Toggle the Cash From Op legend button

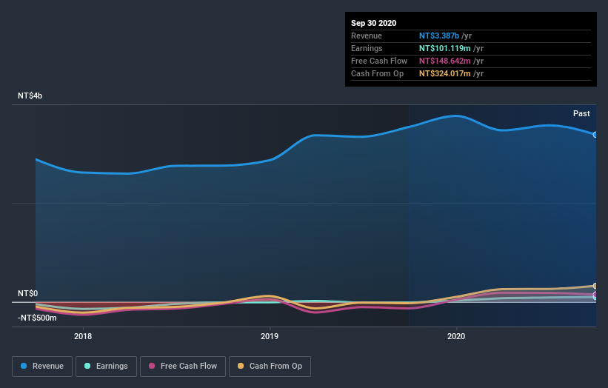coord(270,367)
